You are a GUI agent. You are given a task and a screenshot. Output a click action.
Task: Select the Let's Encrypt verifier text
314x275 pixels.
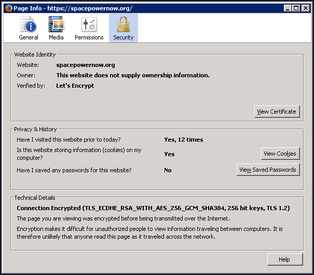[75, 86]
